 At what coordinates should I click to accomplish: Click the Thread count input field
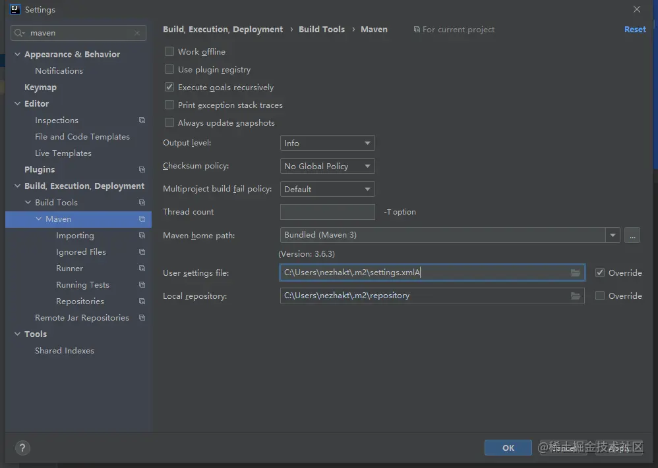(x=327, y=212)
